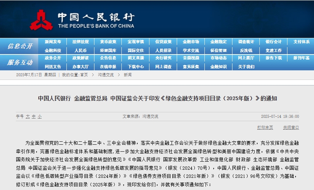The image size is (314, 190).
Task: Click 关闭窗口 link
Action: [x=291, y=127]
